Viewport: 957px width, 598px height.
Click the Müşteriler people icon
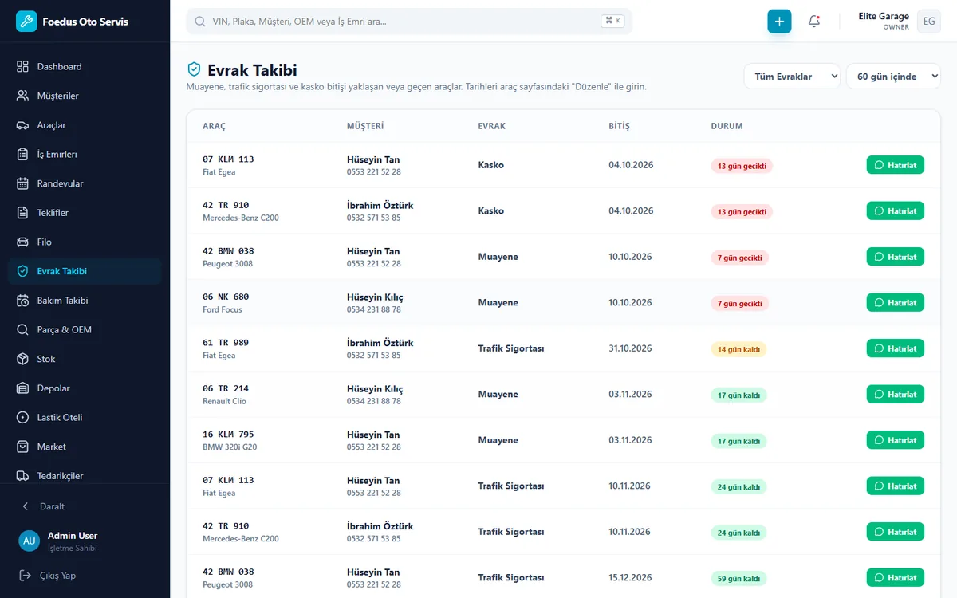pos(22,96)
